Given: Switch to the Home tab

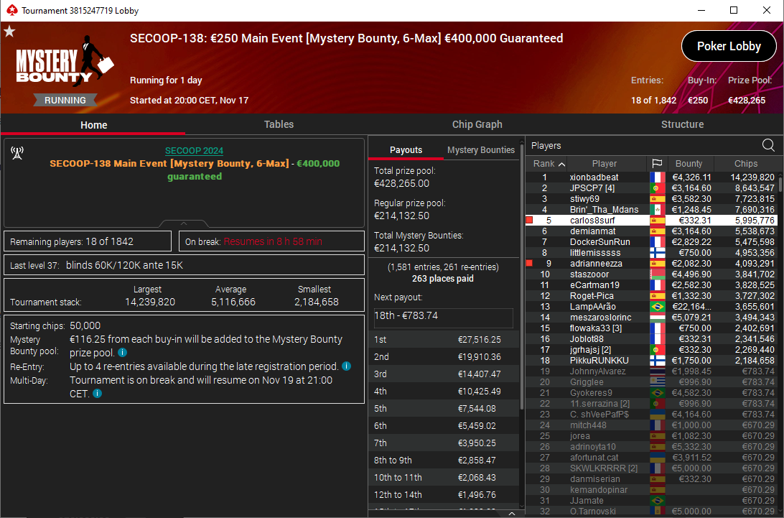Looking at the screenshot, I should pos(93,125).
